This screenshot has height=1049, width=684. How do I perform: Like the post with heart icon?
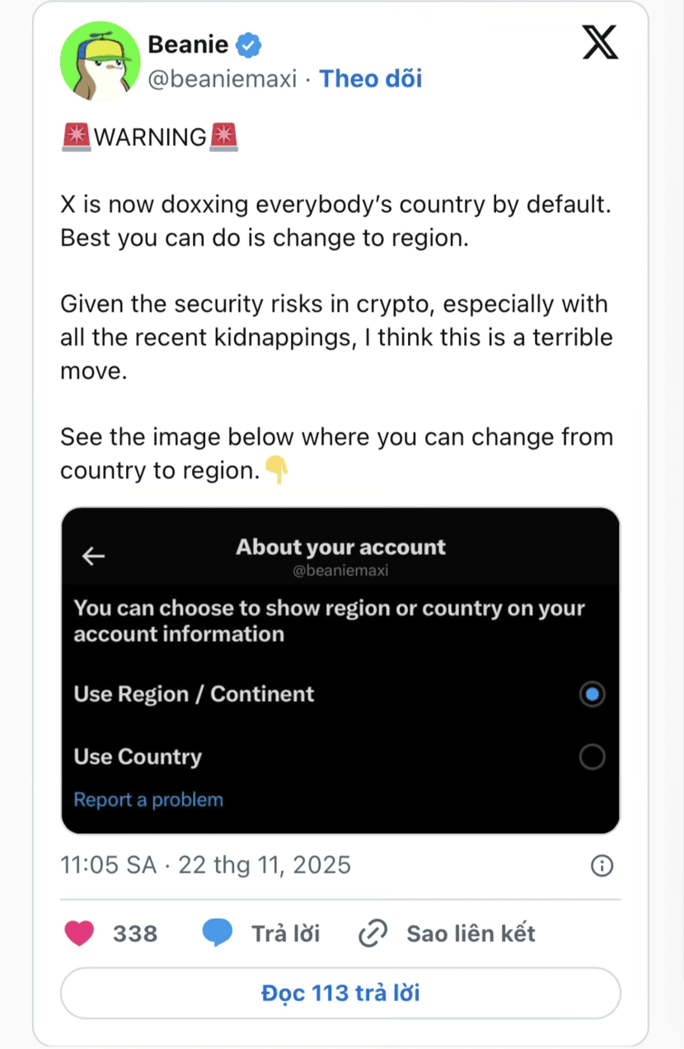80,934
